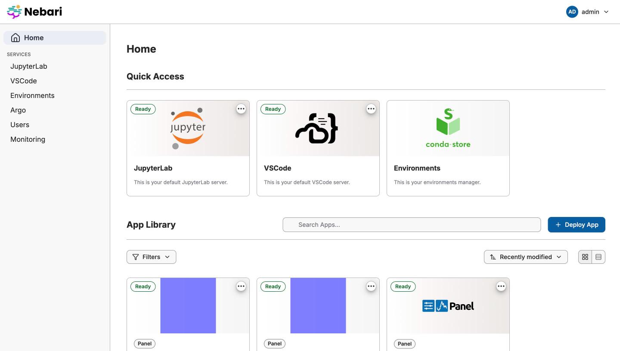Click the SERVICES sidebar heading

coord(19,55)
